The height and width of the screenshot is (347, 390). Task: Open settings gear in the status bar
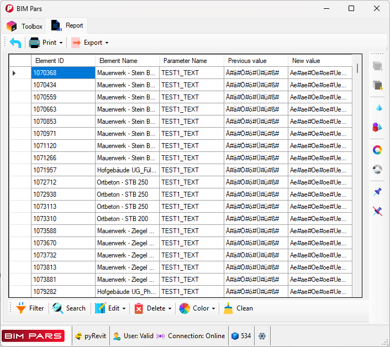(x=262, y=336)
